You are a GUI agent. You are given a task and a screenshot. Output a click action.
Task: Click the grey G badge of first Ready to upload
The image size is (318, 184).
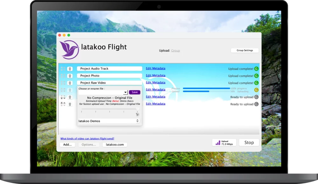pyautogui.click(x=256, y=97)
